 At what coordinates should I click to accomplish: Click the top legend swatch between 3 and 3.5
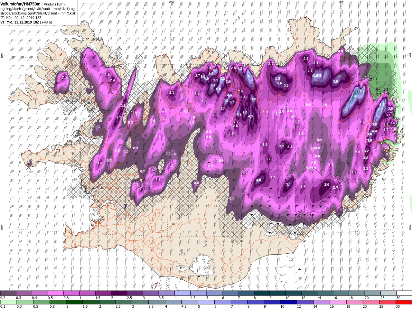coord(150,293)
